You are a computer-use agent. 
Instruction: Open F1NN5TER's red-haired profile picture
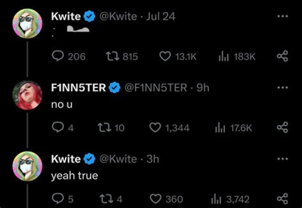[x=28, y=95]
